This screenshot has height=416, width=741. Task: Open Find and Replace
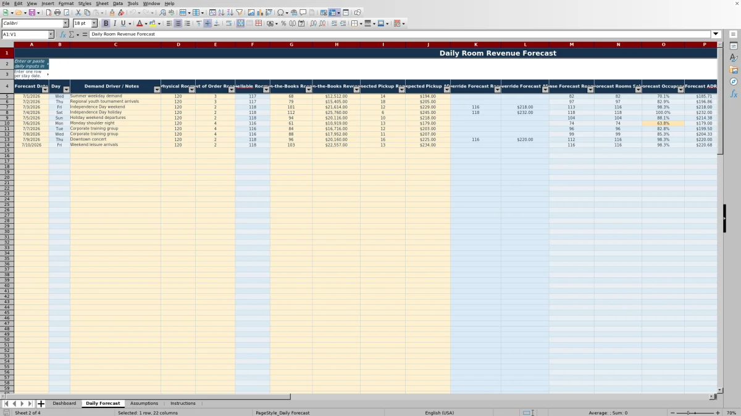162,12
